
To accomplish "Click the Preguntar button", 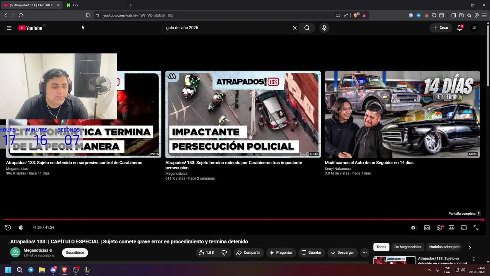I will (281, 253).
